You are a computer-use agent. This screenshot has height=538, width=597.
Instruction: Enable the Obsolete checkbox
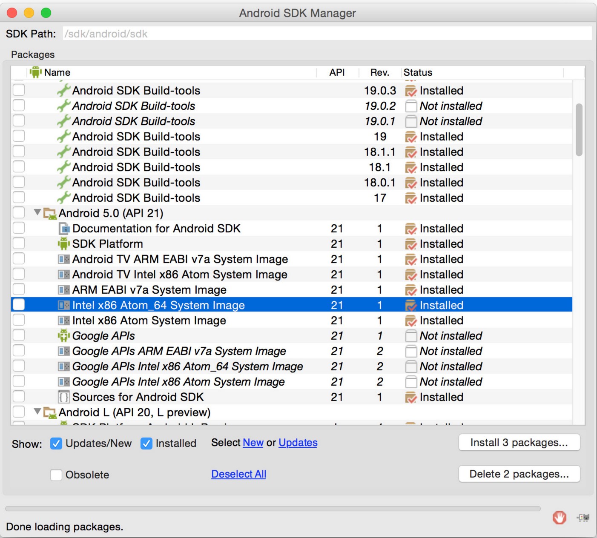pos(56,475)
